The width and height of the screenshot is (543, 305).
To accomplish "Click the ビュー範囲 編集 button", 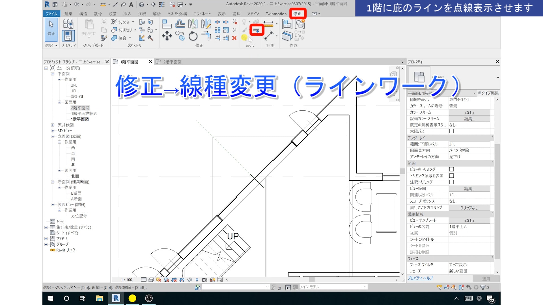I will [x=469, y=189].
